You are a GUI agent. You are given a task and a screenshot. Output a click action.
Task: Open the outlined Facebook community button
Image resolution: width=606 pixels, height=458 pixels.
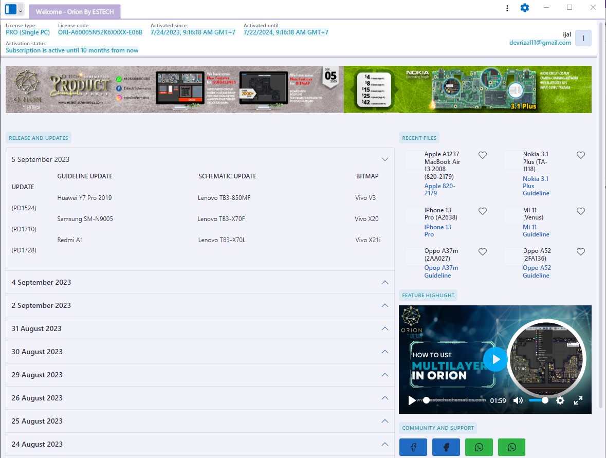(413, 447)
